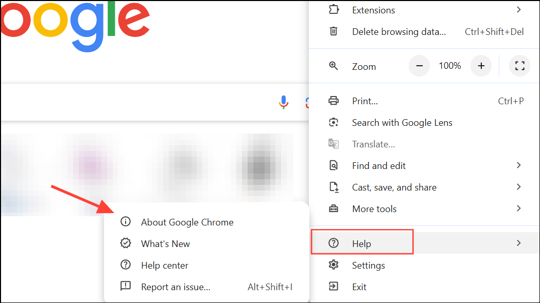Select Print... from the menu
Image resolution: width=540 pixels, height=303 pixels.
425,101
